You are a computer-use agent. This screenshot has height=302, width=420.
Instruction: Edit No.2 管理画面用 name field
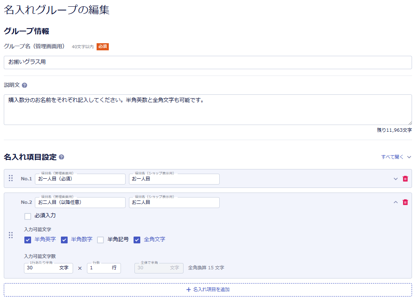(80, 203)
